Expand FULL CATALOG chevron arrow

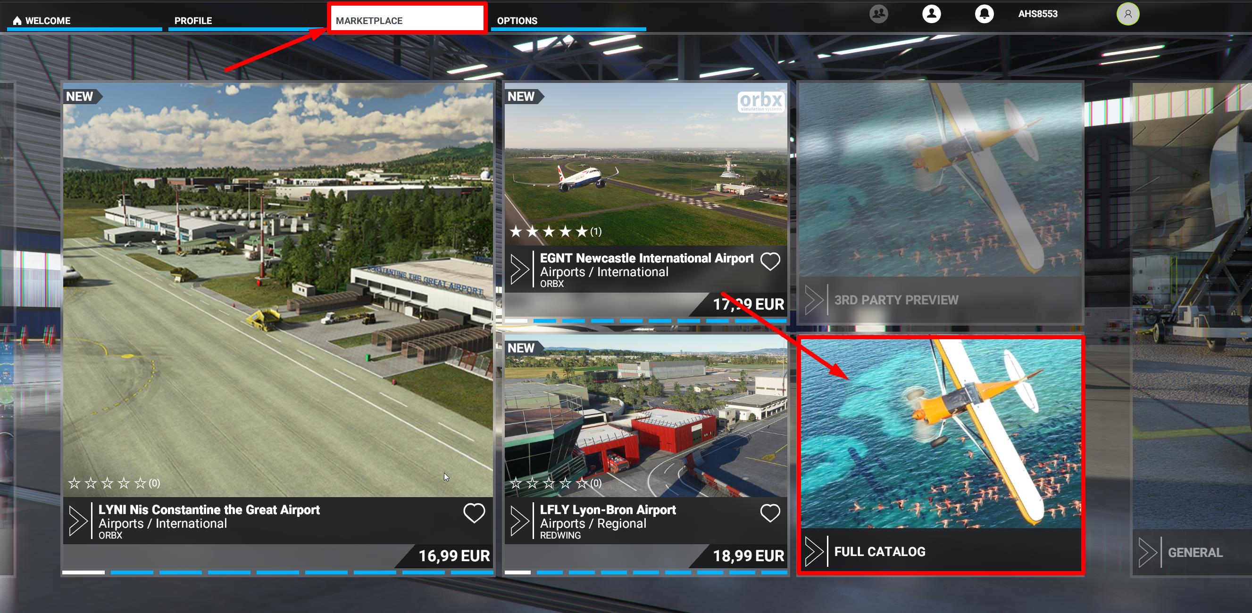pyautogui.click(x=814, y=551)
